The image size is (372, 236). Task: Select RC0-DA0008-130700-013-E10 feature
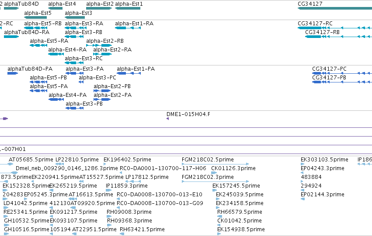(x=118, y=199)
